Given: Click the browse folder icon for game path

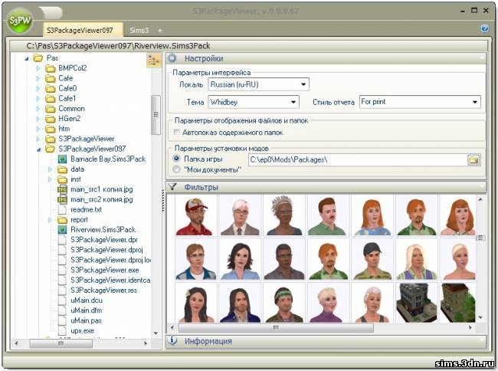Looking at the screenshot, I should click(x=473, y=159).
